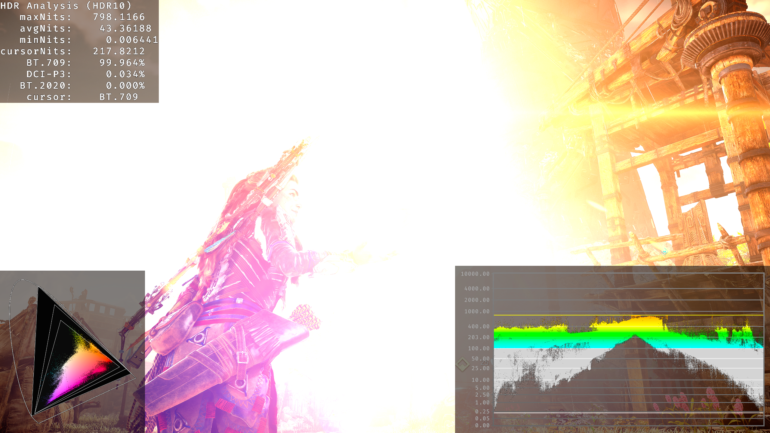Viewport: 770px width, 433px height.
Task: Click the DCI-P3 percentage 0.034%
Action: (126, 74)
